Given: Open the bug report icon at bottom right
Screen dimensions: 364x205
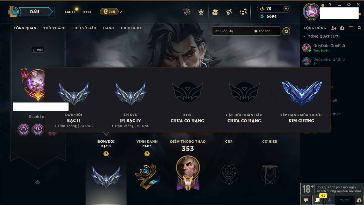Looking at the screenshot, I should [359, 200].
